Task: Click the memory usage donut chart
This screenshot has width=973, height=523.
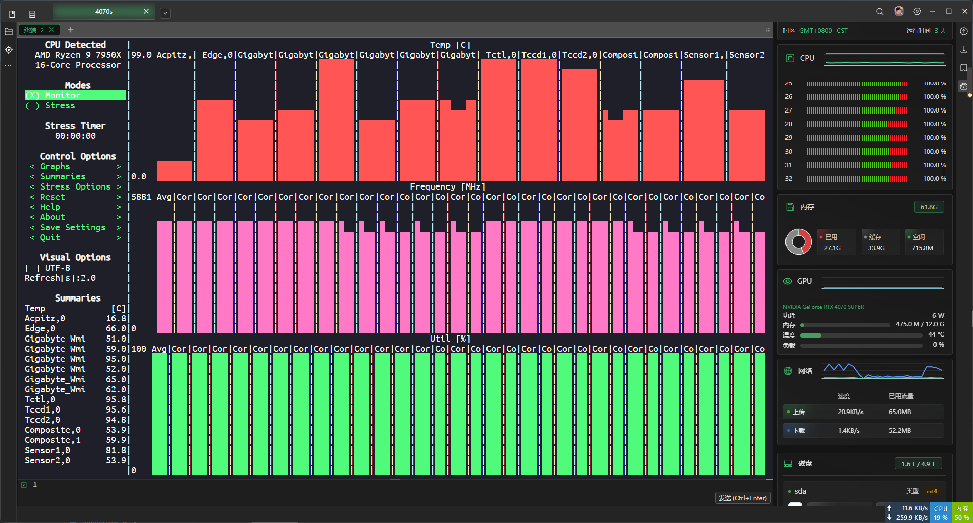Action: pos(798,242)
